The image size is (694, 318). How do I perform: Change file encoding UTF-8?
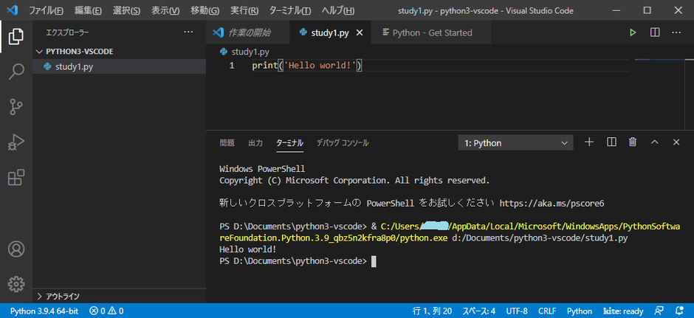(x=517, y=311)
